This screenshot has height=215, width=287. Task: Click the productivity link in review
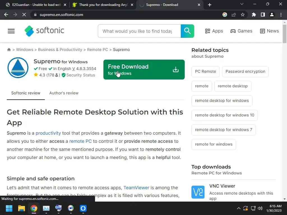click(x=48, y=133)
